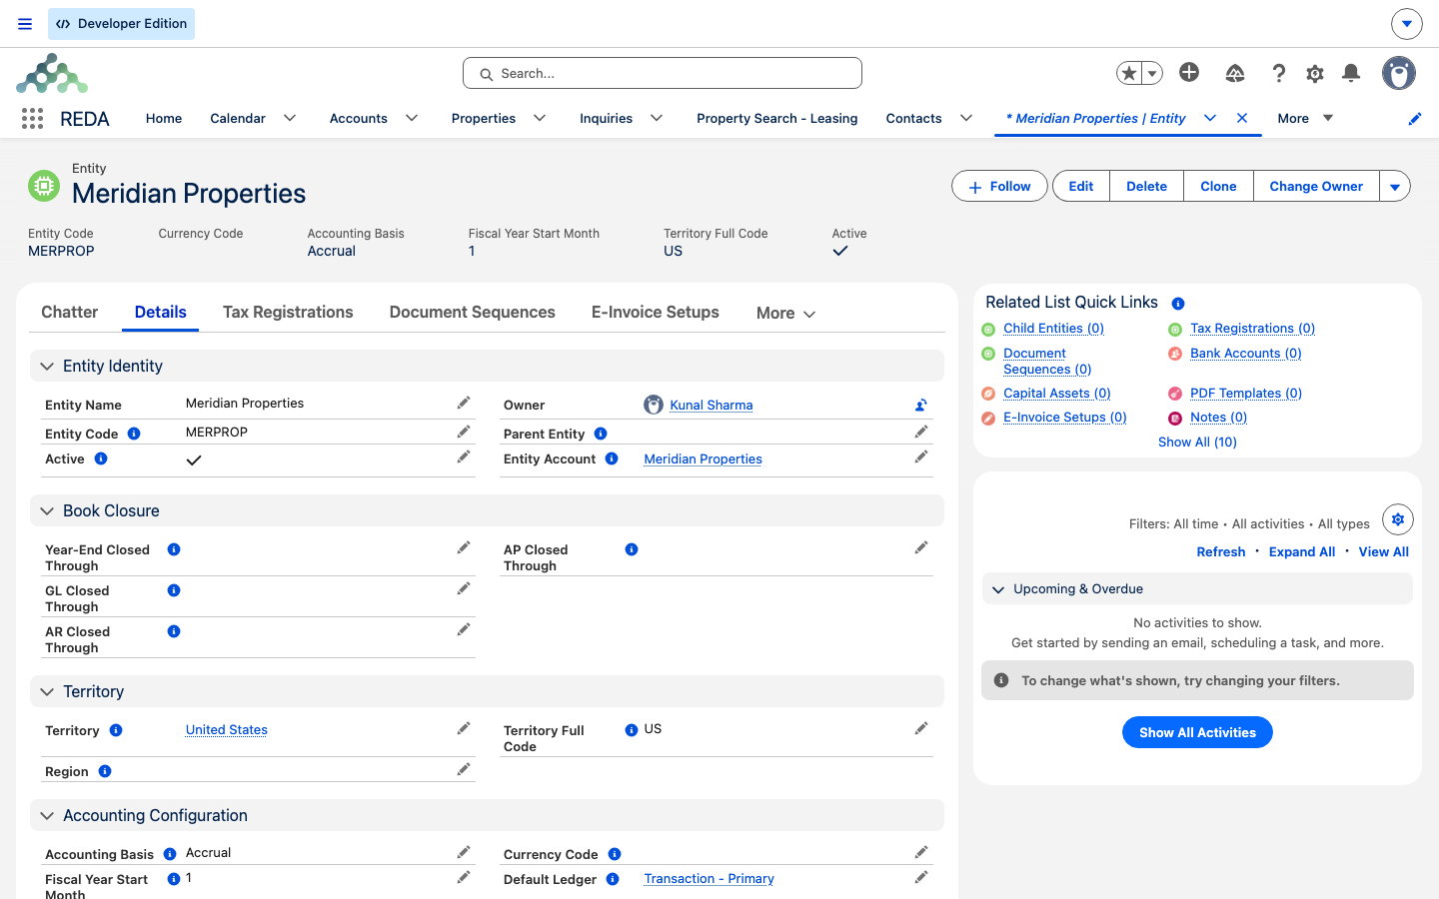Collapse the Accounting Configuration section
1439x899 pixels.
coord(46,816)
